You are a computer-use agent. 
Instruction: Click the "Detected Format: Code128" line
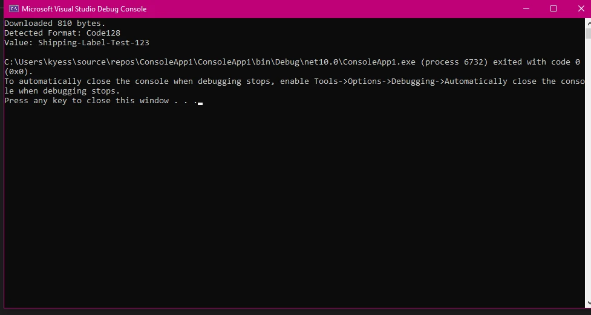[x=58, y=33]
